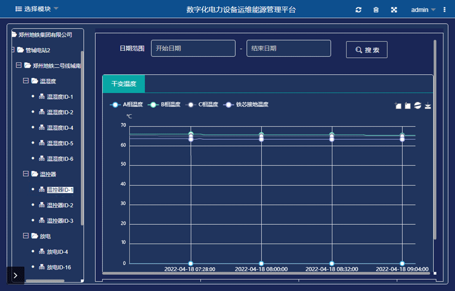The width and height of the screenshot is (455, 291).
Task: Open the vertical three-dot more menu
Action: click(444, 10)
